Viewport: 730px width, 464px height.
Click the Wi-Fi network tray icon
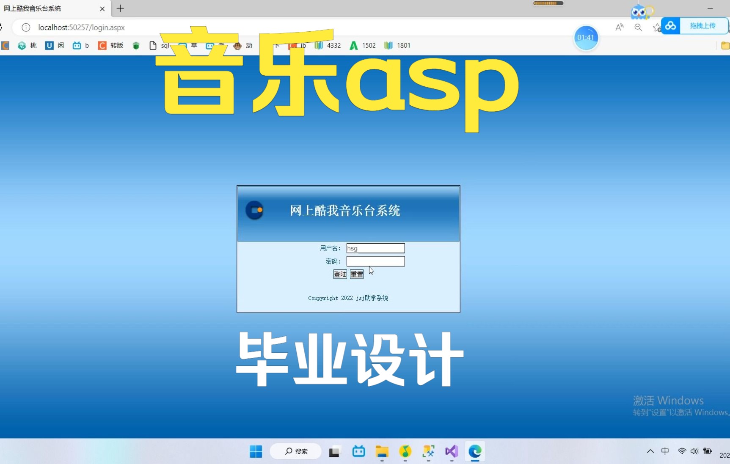pyautogui.click(x=682, y=451)
